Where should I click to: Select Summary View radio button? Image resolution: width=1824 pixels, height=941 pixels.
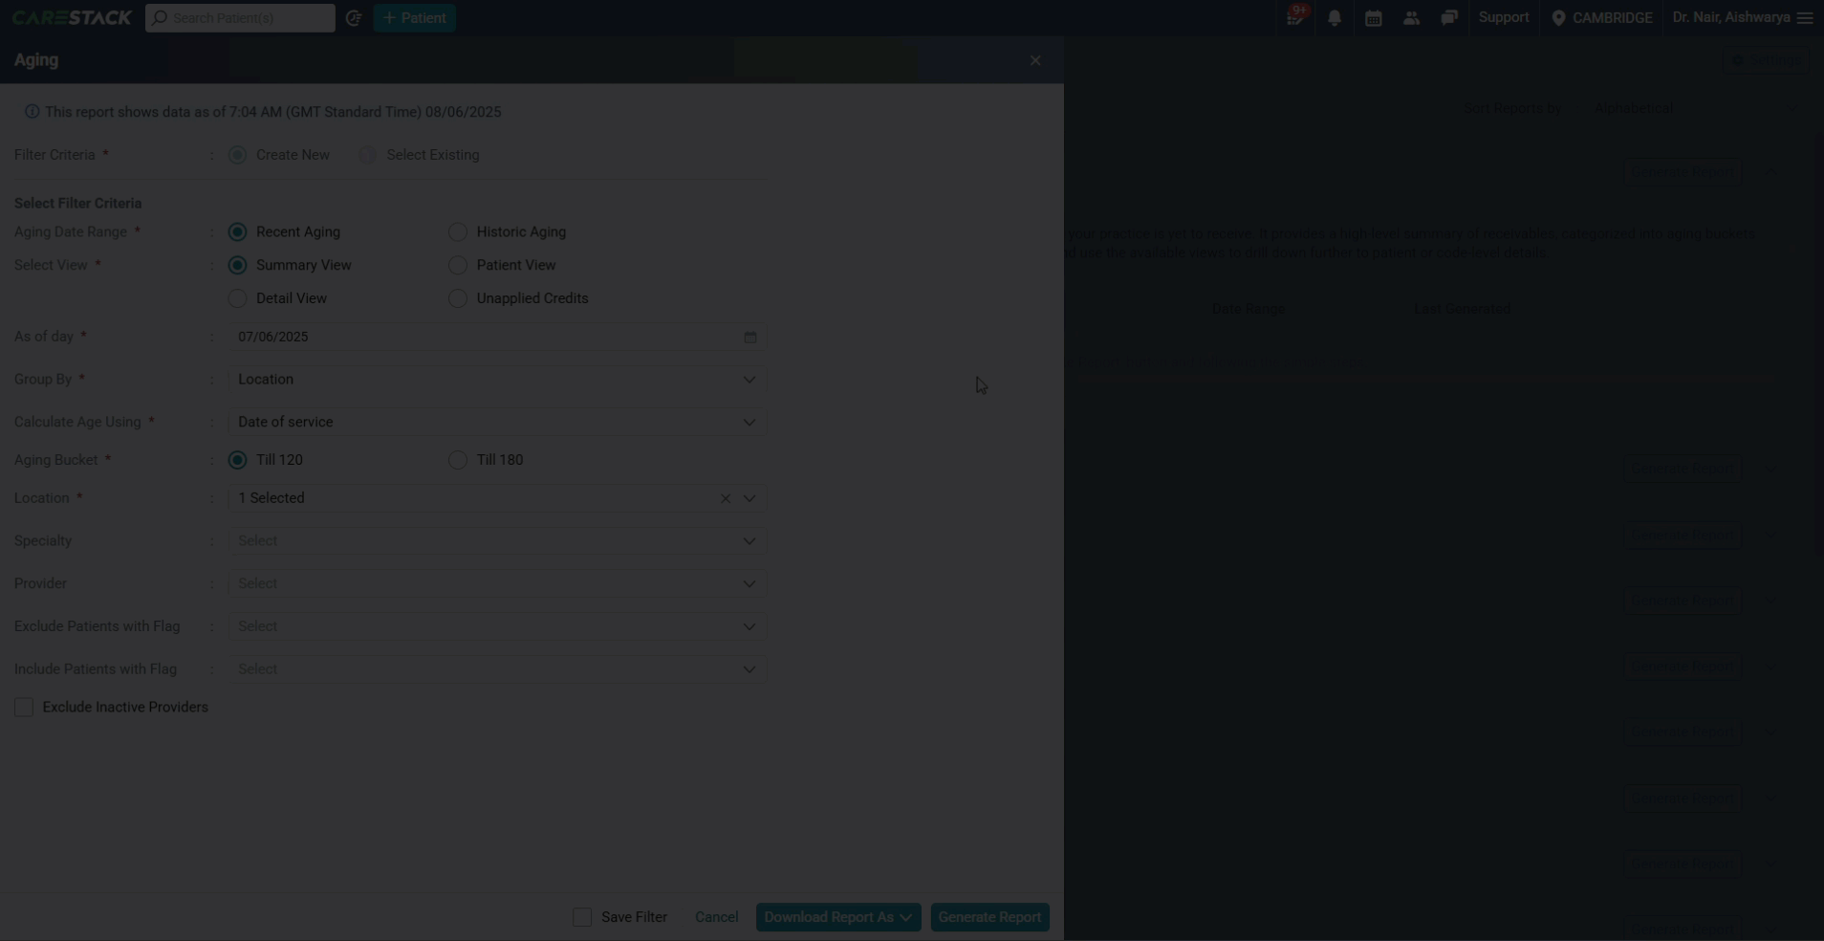238,265
